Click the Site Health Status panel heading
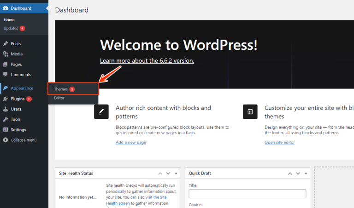Image resolution: width=354 pixels, height=208 pixels. (x=76, y=173)
